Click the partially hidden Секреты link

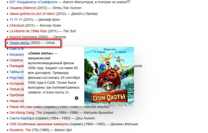point(16,60)
